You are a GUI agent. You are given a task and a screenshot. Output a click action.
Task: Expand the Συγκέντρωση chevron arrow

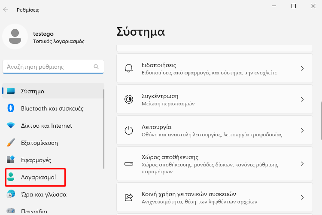pyautogui.click(x=302, y=99)
